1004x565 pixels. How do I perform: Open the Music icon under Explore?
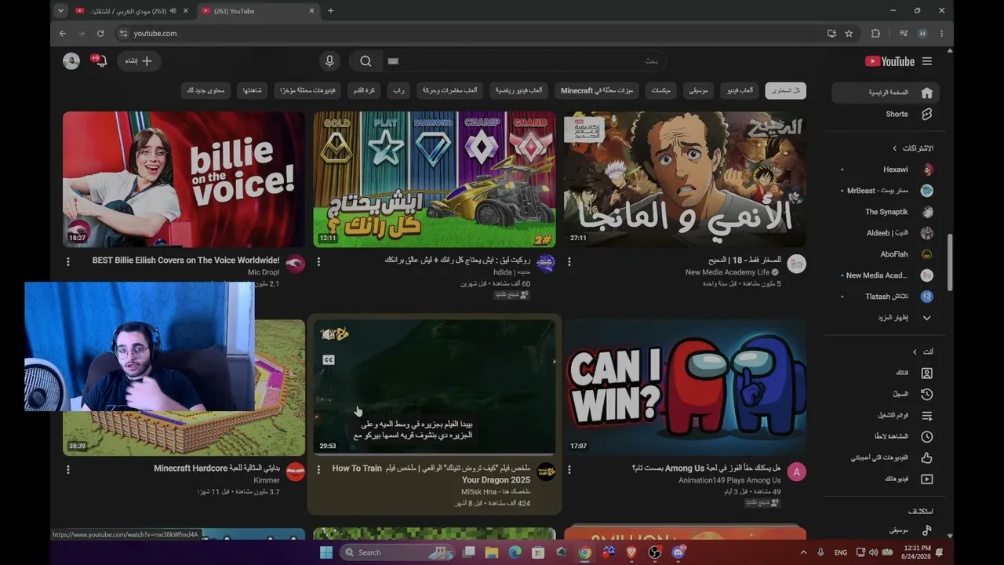[x=926, y=530]
